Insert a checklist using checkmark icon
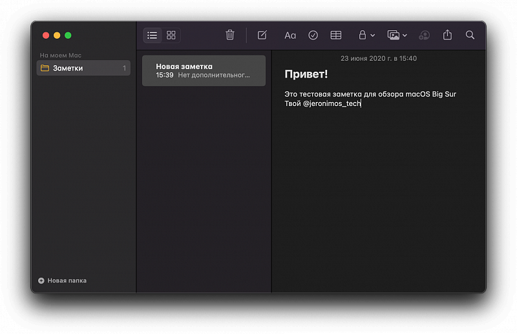This screenshot has height=334, width=517. pyautogui.click(x=313, y=35)
